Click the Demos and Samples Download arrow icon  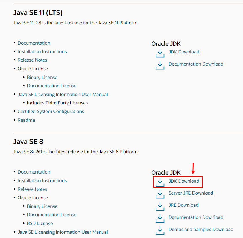coord(160,230)
